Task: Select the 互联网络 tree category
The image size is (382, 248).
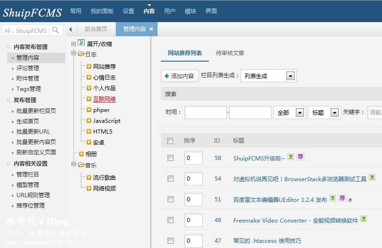Action: 104,99
